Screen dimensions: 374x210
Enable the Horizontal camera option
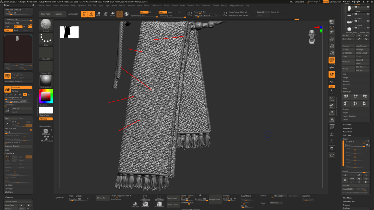pyautogui.click(x=22, y=87)
